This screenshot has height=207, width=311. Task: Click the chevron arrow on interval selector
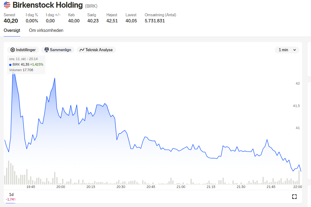[294, 50]
